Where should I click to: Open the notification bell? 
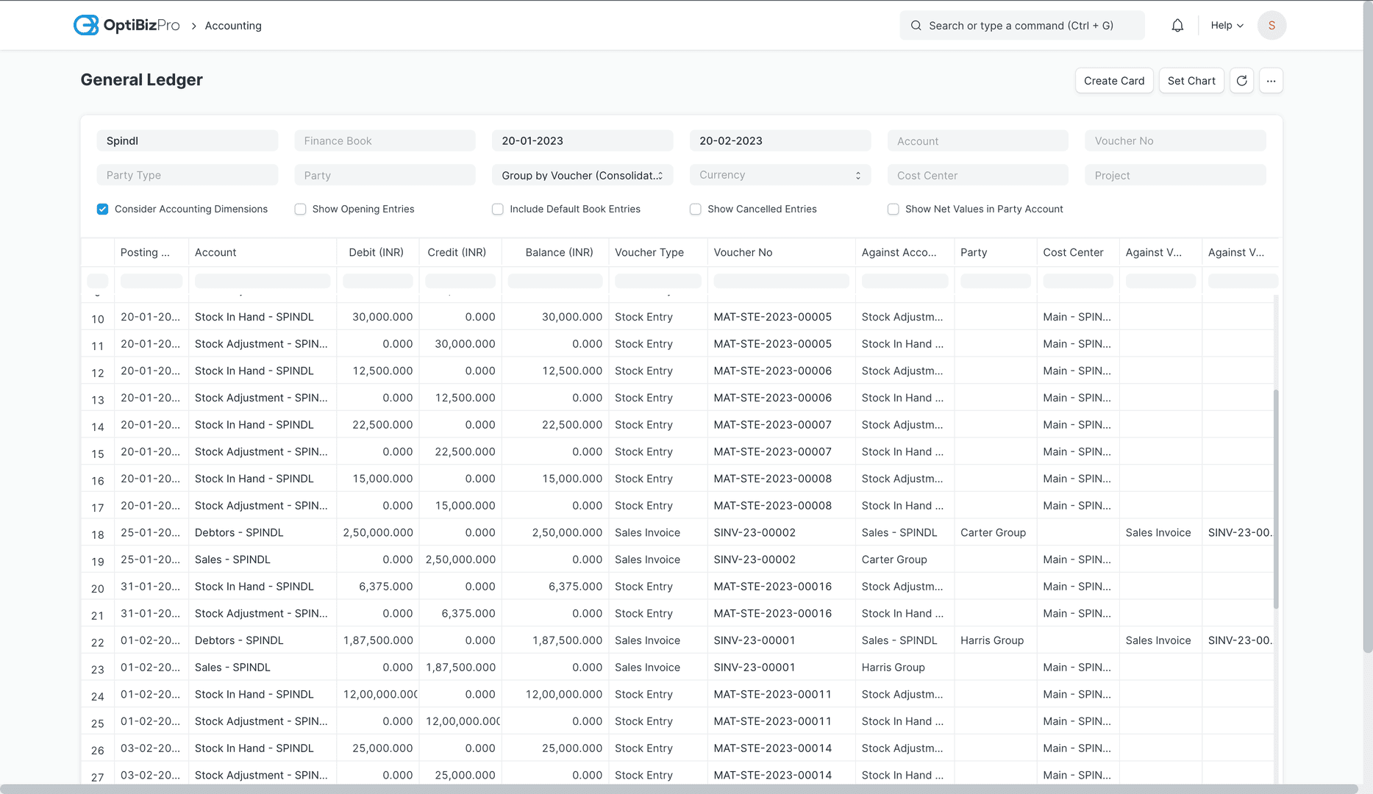1177,24
